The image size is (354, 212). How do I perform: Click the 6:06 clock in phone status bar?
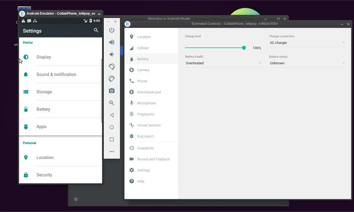click(x=97, y=21)
